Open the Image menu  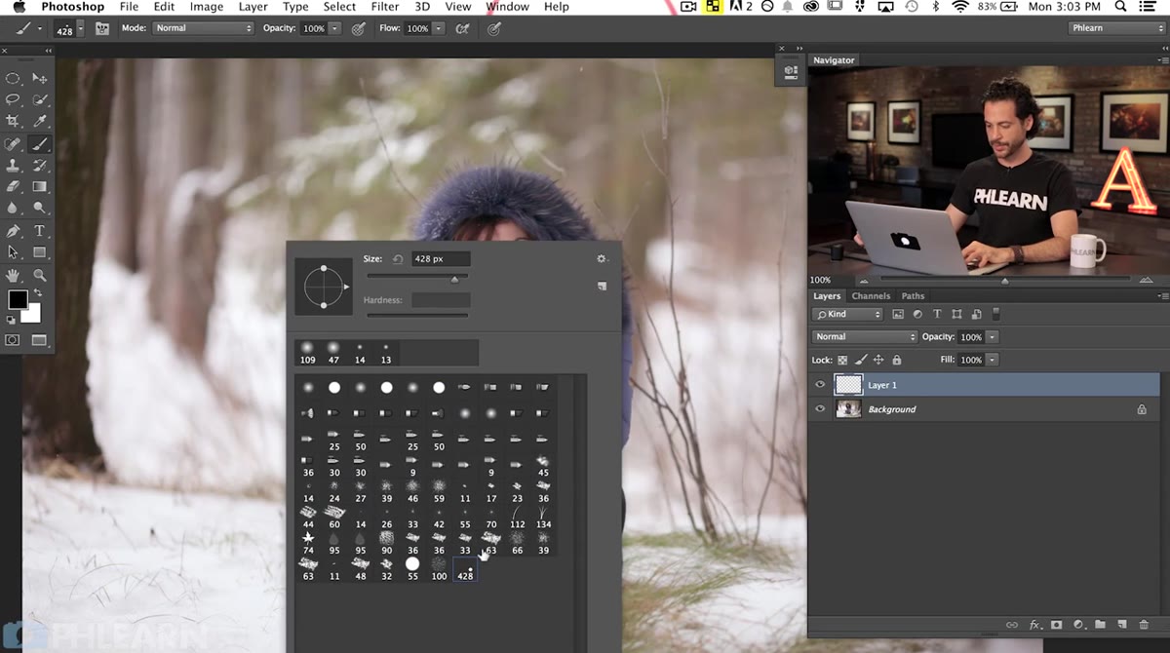[207, 7]
